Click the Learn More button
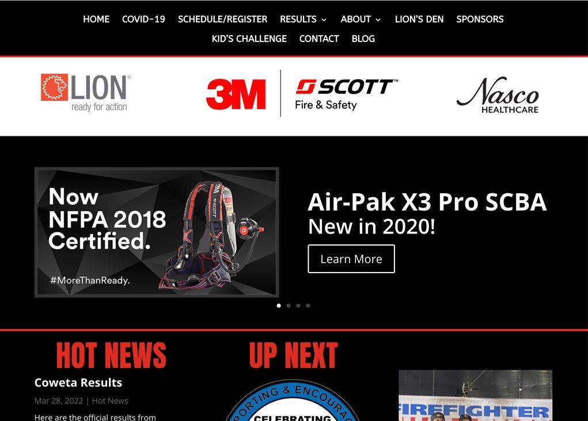 pyautogui.click(x=351, y=259)
